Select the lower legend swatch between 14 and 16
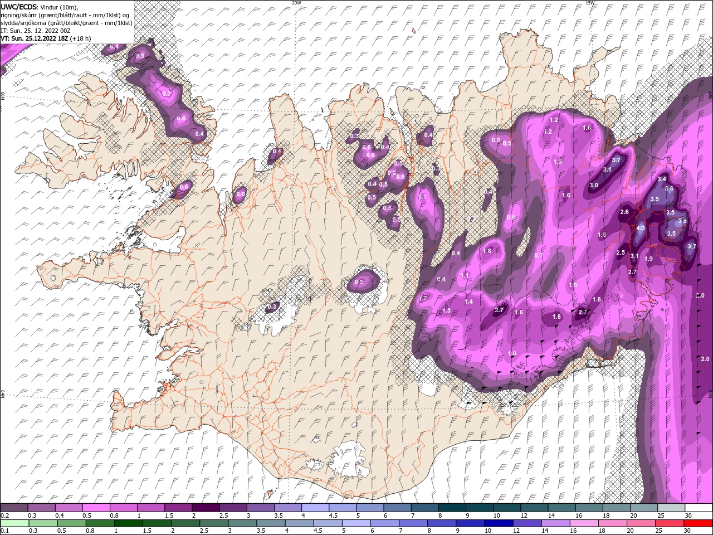 555,523
